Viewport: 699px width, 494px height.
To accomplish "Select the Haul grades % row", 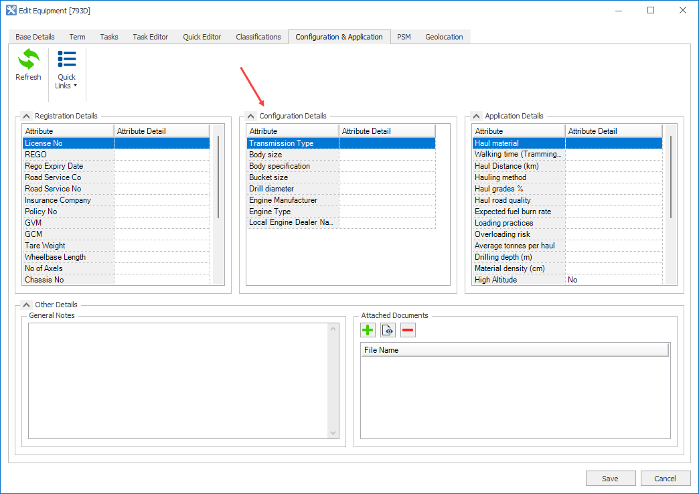I will (x=568, y=189).
